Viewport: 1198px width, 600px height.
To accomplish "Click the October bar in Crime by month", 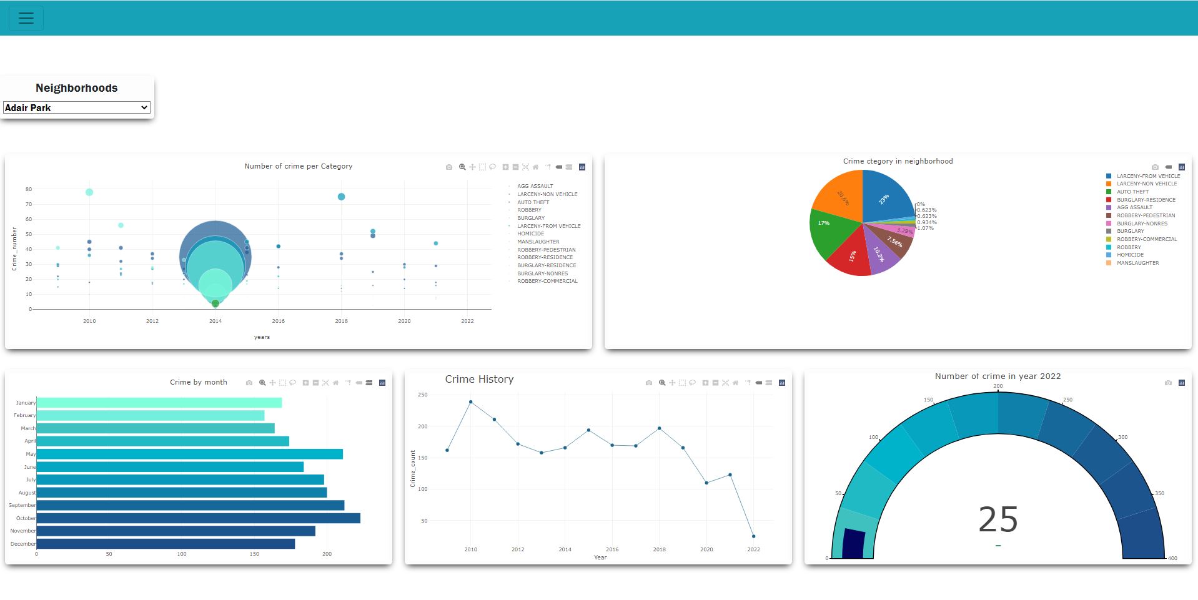I will pyautogui.click(x=198, y=518).
